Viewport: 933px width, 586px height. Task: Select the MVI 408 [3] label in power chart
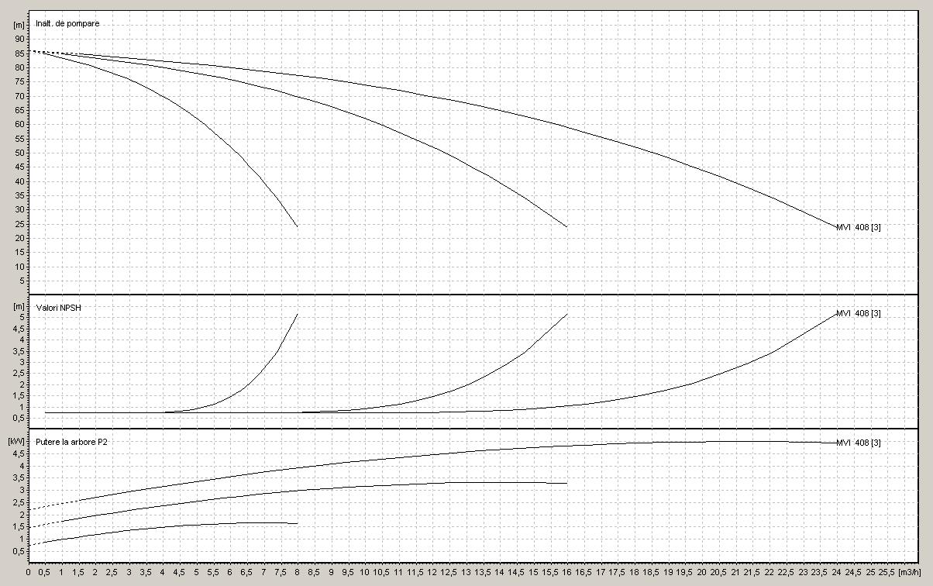coord(858,443)
